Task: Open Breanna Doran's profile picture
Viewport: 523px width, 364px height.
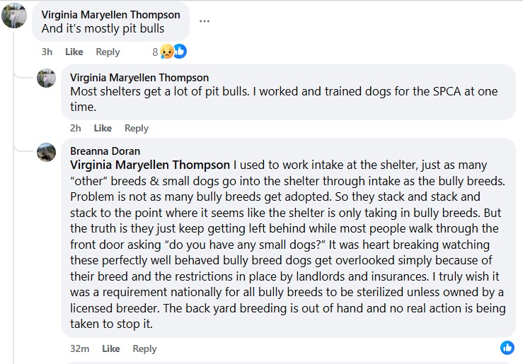Action: pyautogui.click(x=47, y=151)
